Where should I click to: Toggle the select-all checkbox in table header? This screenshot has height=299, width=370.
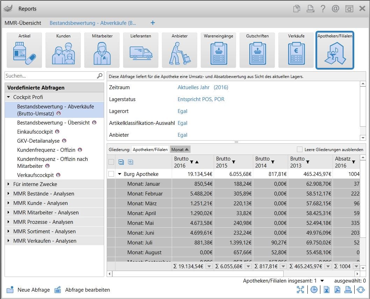(x=111, y=162)
